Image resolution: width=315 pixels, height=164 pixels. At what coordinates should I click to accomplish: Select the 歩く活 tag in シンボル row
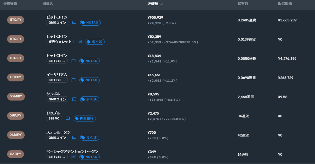pos(90,99)
